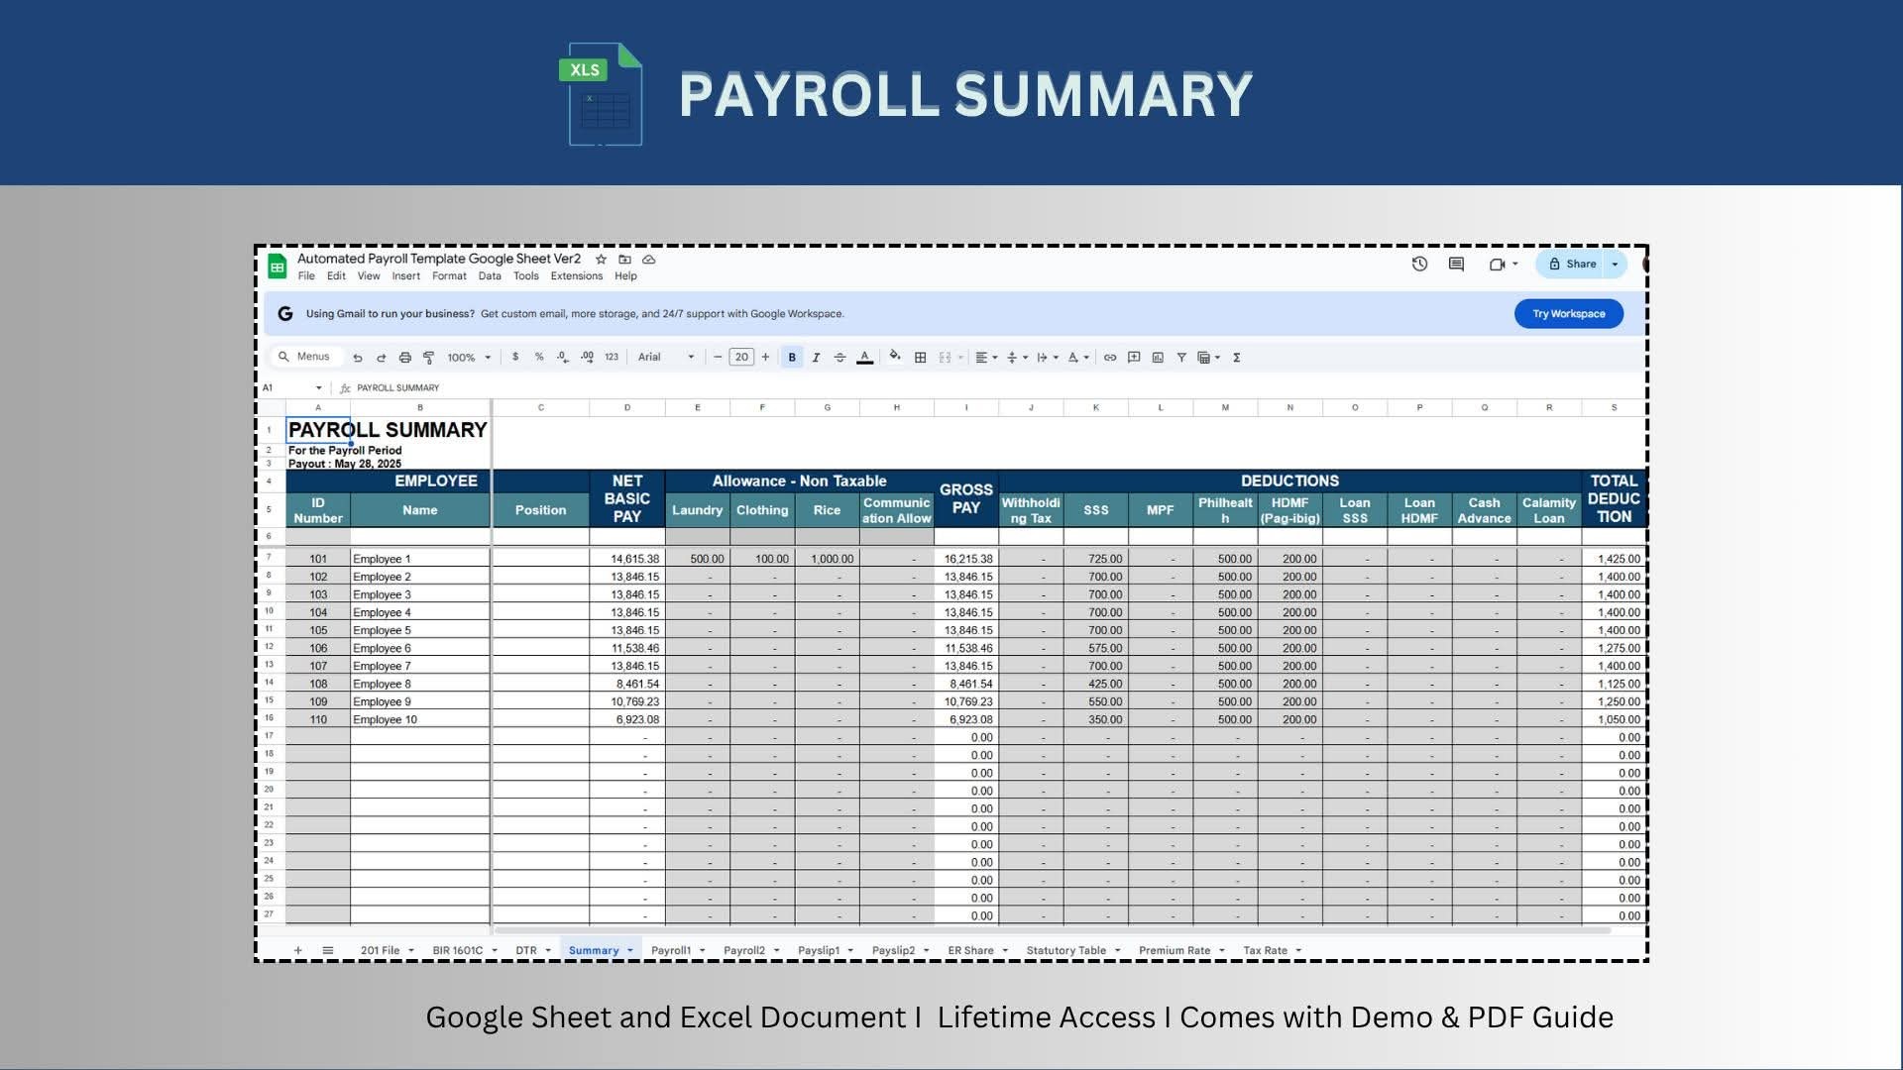Open version history clock icon
The image size is (1903, 1070).
click(1419, 264)
